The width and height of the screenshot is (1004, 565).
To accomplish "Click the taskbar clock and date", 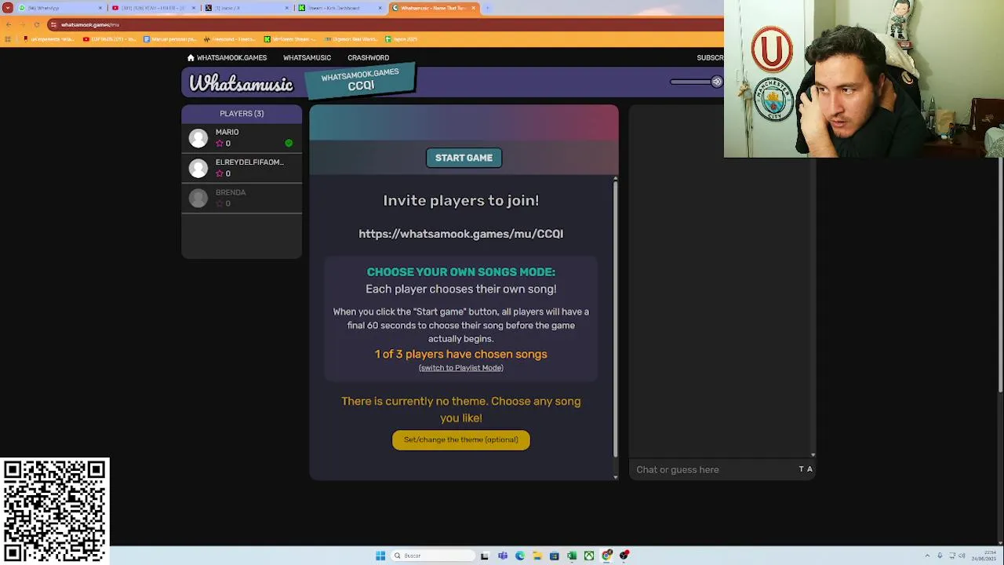I will 984,556.
